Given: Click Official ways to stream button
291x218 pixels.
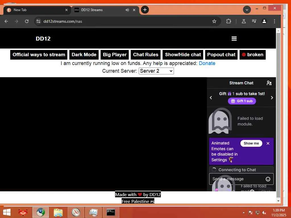Looking at the screenshot, I should click(39, 55).
